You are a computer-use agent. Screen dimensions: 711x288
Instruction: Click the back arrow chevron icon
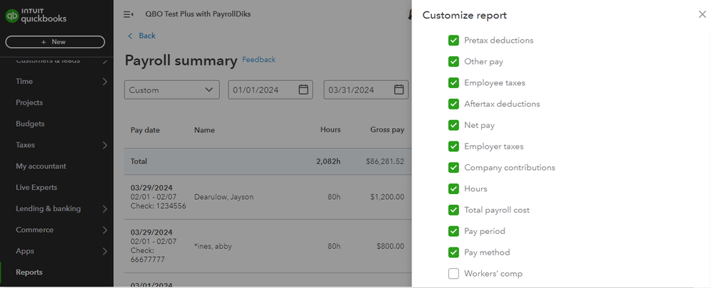[130, 36]
